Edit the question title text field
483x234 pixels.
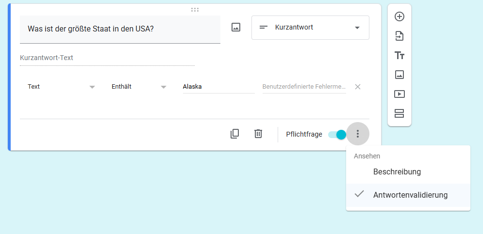tap(120, 29)
